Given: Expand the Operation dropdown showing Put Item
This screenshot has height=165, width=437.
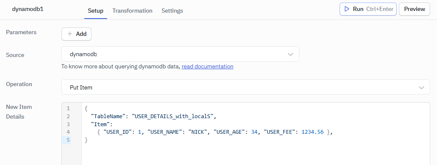Looking at the screenshot, I should [x=246, y=87].
